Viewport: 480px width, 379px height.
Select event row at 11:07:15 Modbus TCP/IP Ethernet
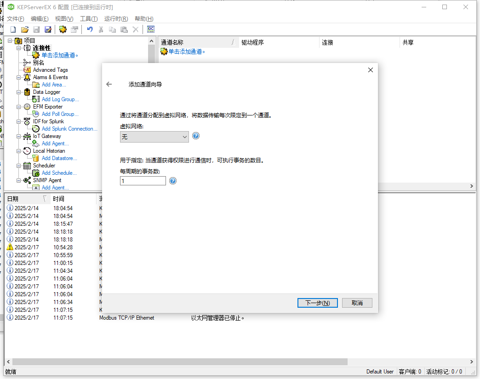[240, 318]
